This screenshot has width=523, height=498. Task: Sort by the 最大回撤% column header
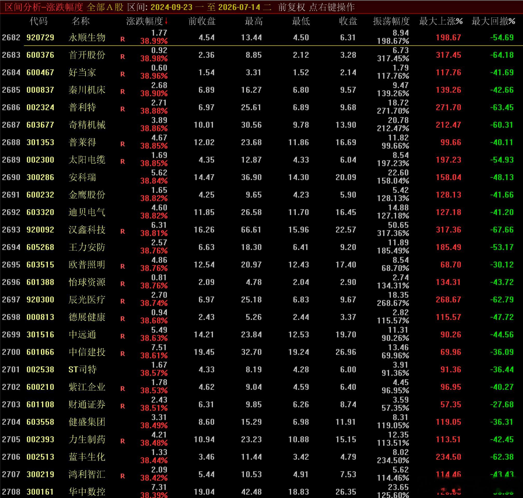493,21
